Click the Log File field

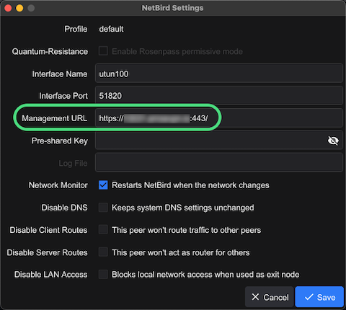coord(219,163)
